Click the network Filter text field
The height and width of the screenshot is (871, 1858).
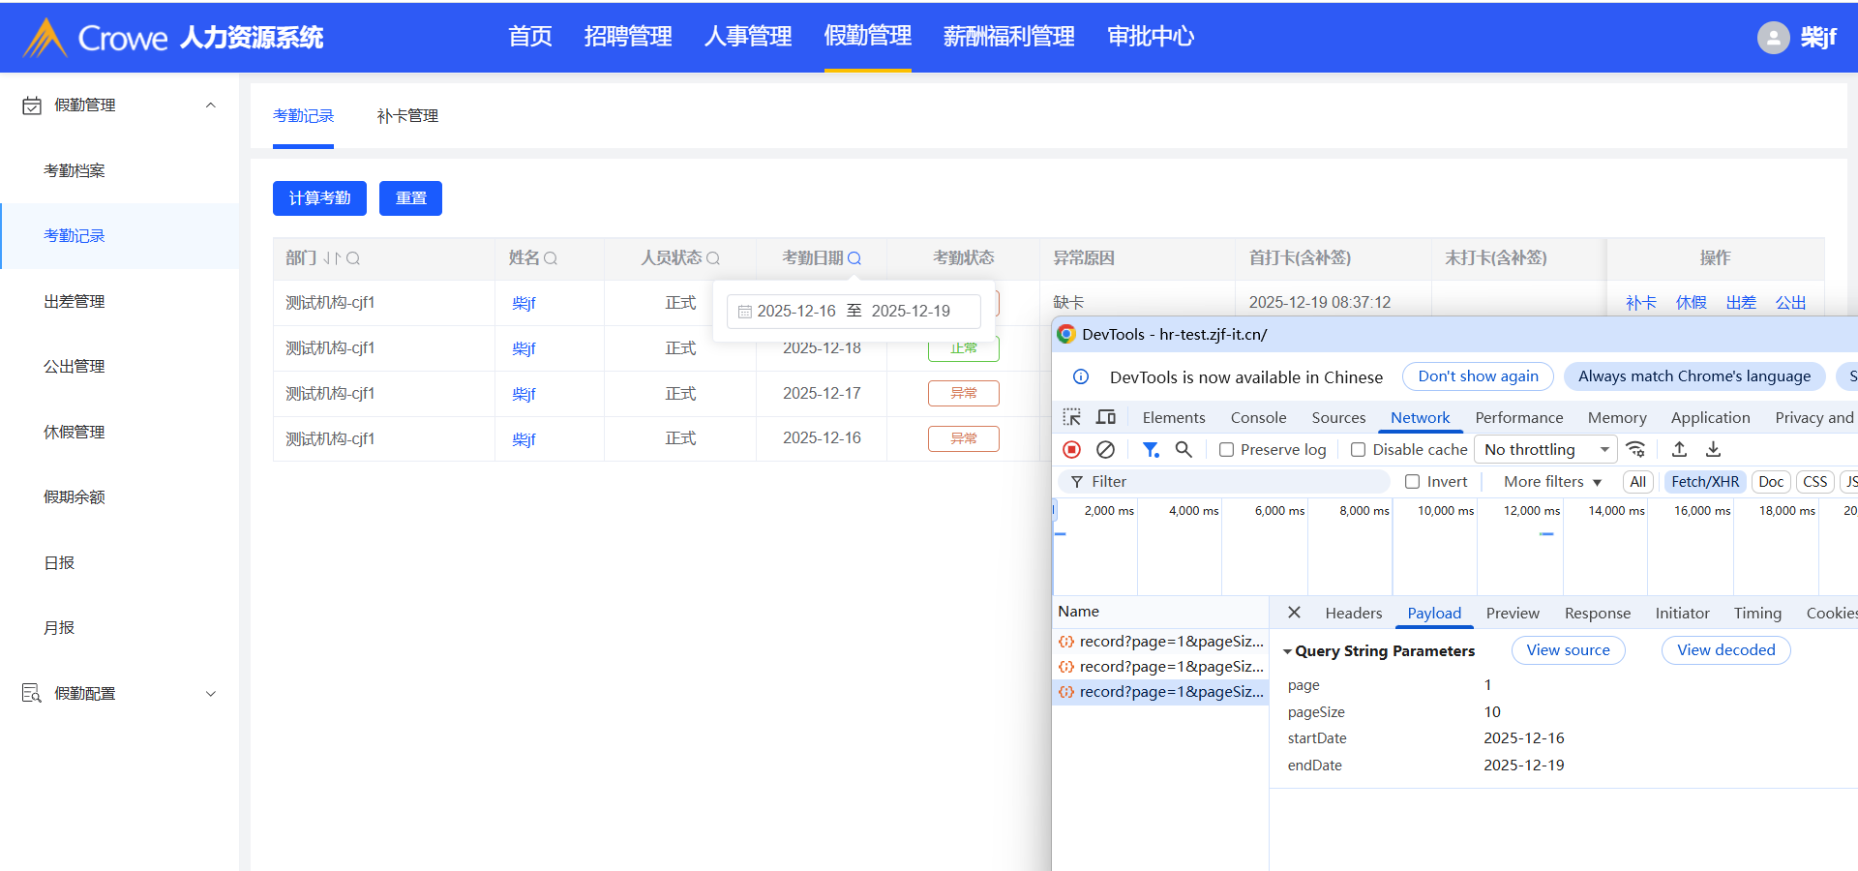coord(1229,482)
